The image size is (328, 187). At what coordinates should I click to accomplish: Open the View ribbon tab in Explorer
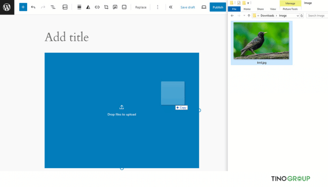pyautogui.click(x=273, y=9)
